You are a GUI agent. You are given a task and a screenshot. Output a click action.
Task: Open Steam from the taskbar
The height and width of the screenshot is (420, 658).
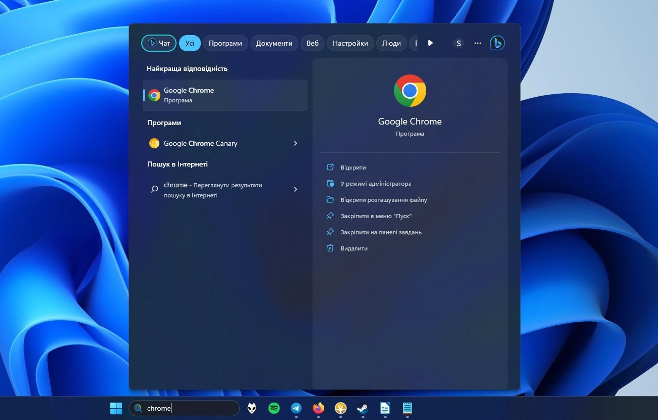(363, 408)
